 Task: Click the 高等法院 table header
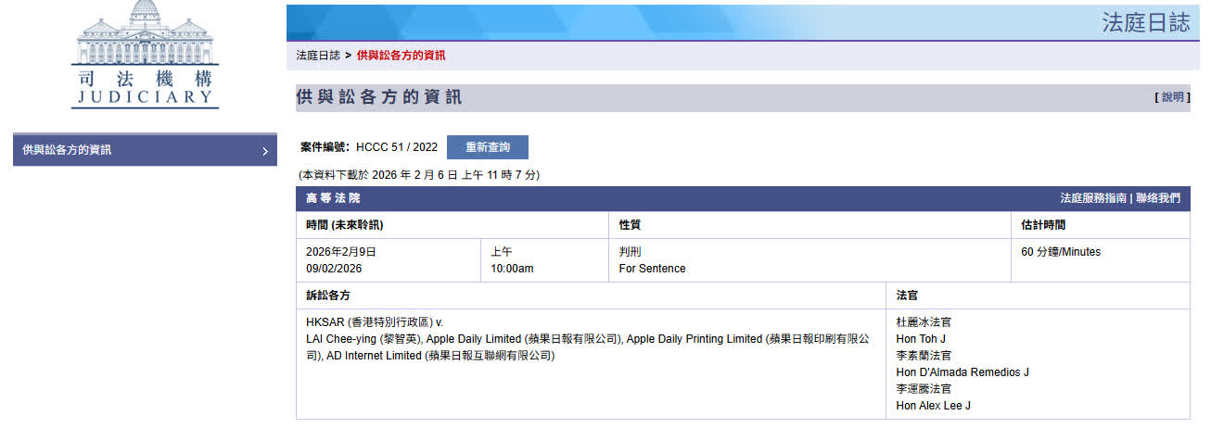click(333, 198)
